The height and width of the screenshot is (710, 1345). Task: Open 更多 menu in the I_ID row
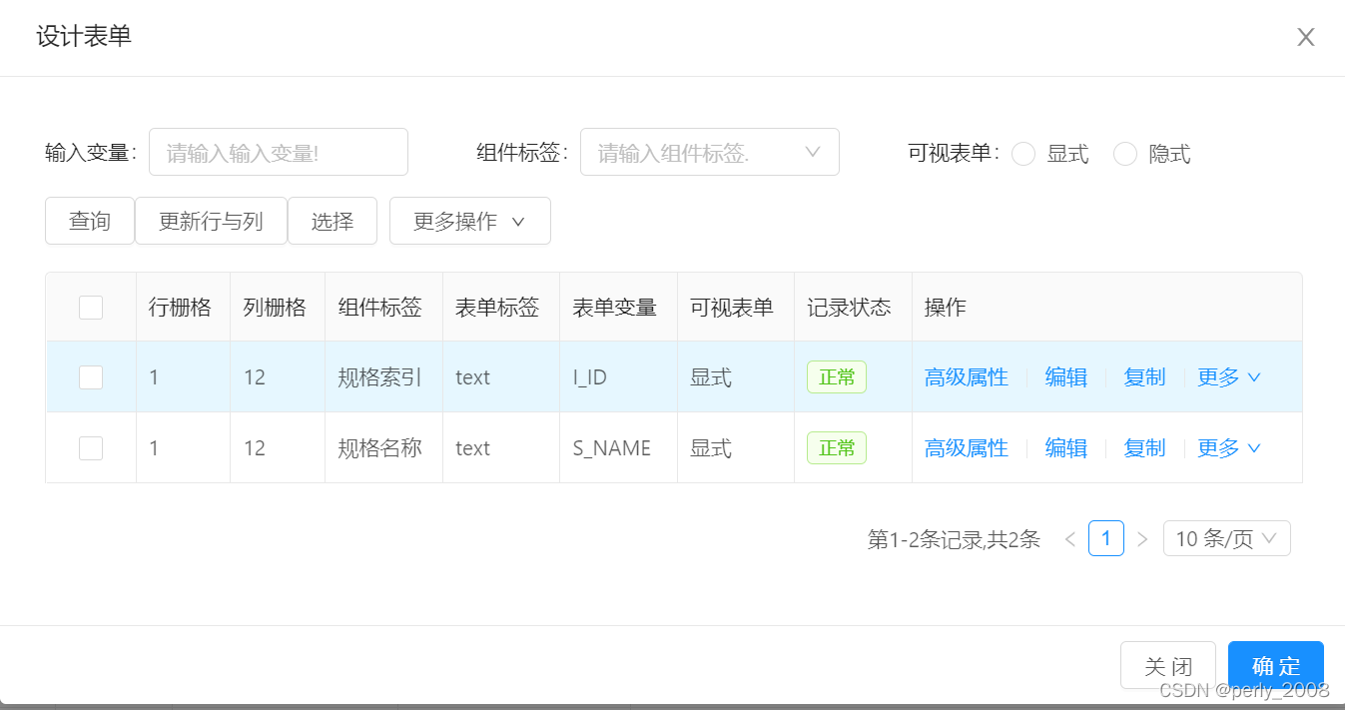1229,376
